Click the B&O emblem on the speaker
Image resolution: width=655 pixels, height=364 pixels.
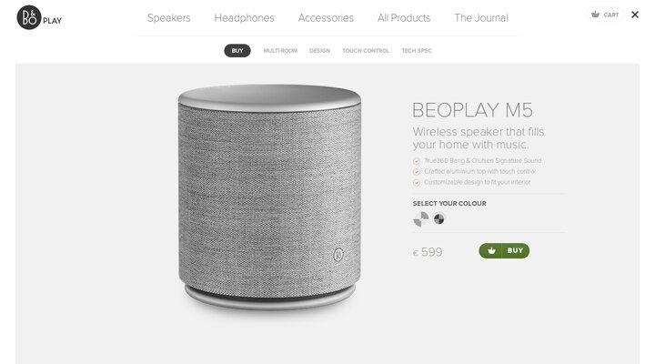[x=338, y=255]
